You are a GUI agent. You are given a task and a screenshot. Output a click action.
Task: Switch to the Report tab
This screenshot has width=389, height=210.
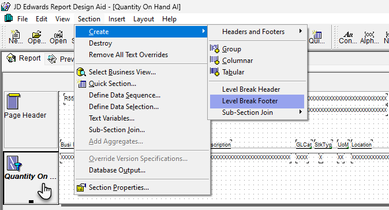click(24, 58)
